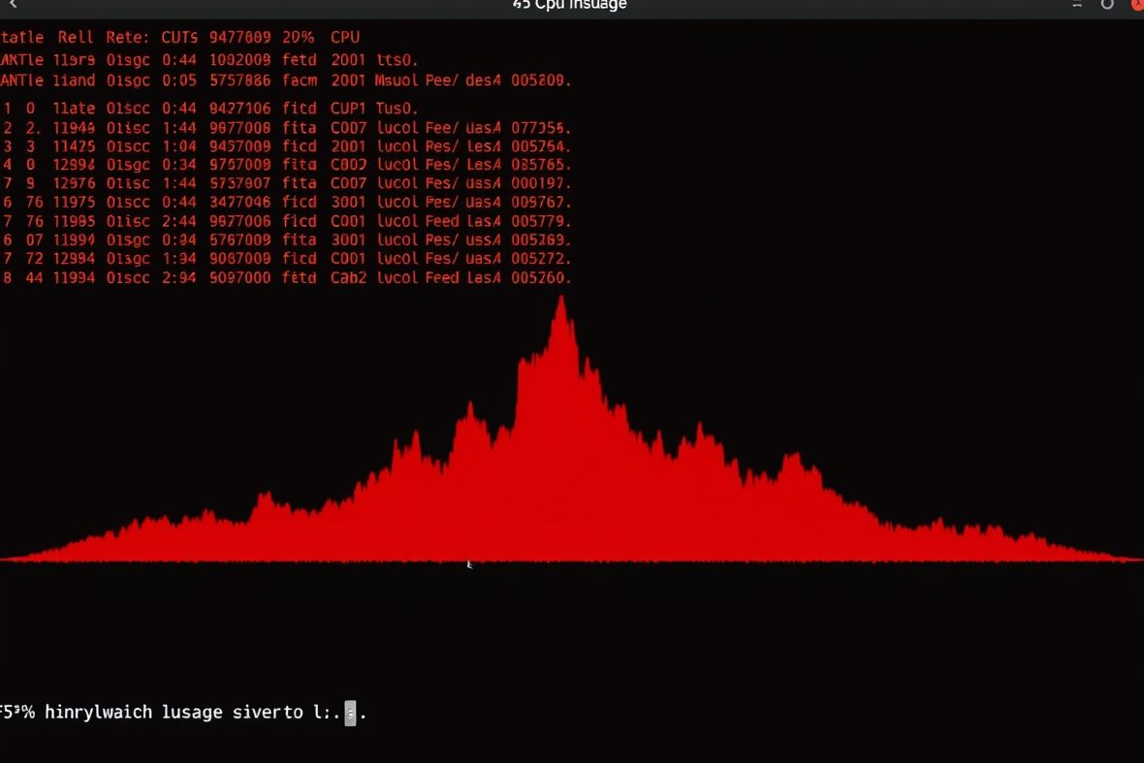1144x763 pixels.
Task: Click the "Fee/" cell
Action: 441,128
